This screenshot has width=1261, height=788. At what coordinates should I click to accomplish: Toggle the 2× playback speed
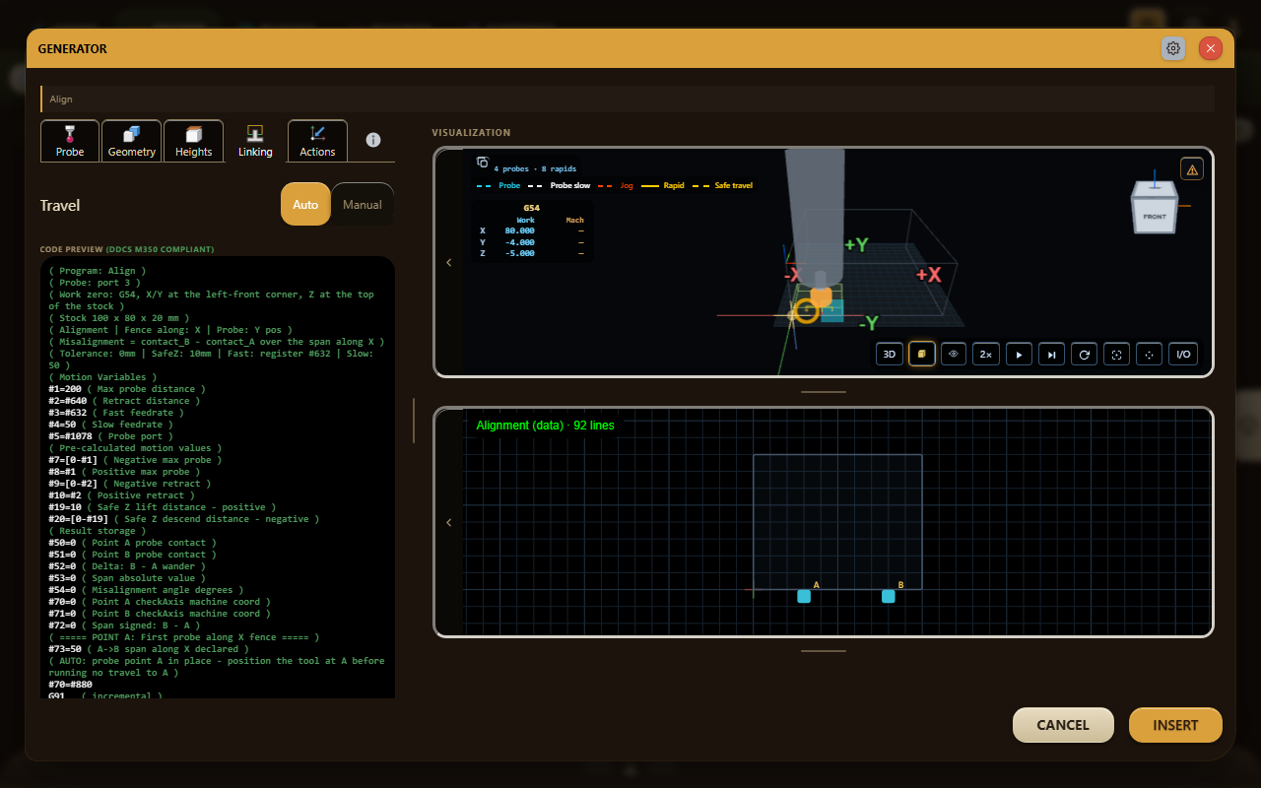(985, 354)
